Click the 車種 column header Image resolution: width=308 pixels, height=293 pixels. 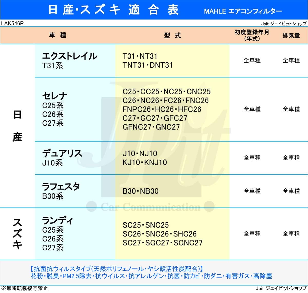[x=58, y=35]
